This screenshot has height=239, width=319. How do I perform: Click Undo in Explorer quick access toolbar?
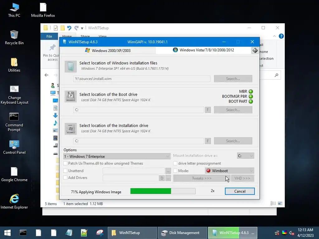(69, 28)
